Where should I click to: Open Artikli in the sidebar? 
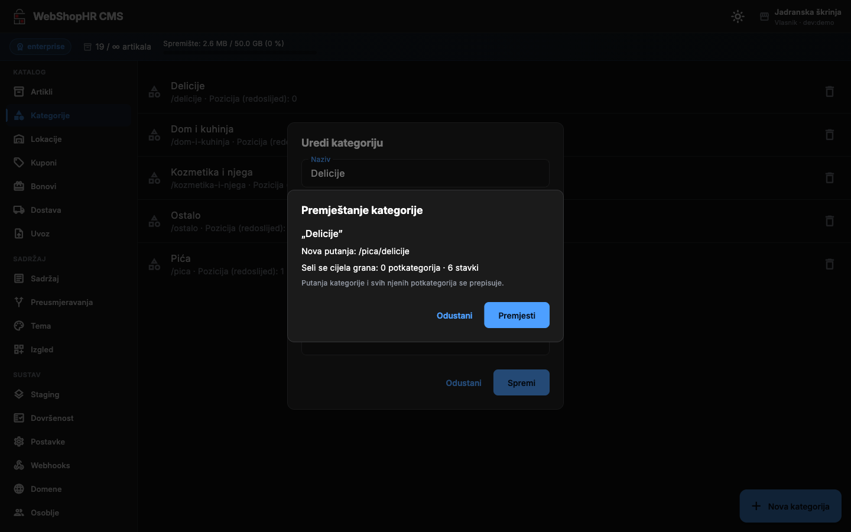69,92
